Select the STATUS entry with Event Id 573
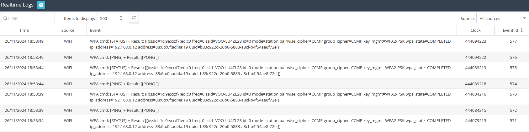This screenshot has width=529, height=132. 264,97
